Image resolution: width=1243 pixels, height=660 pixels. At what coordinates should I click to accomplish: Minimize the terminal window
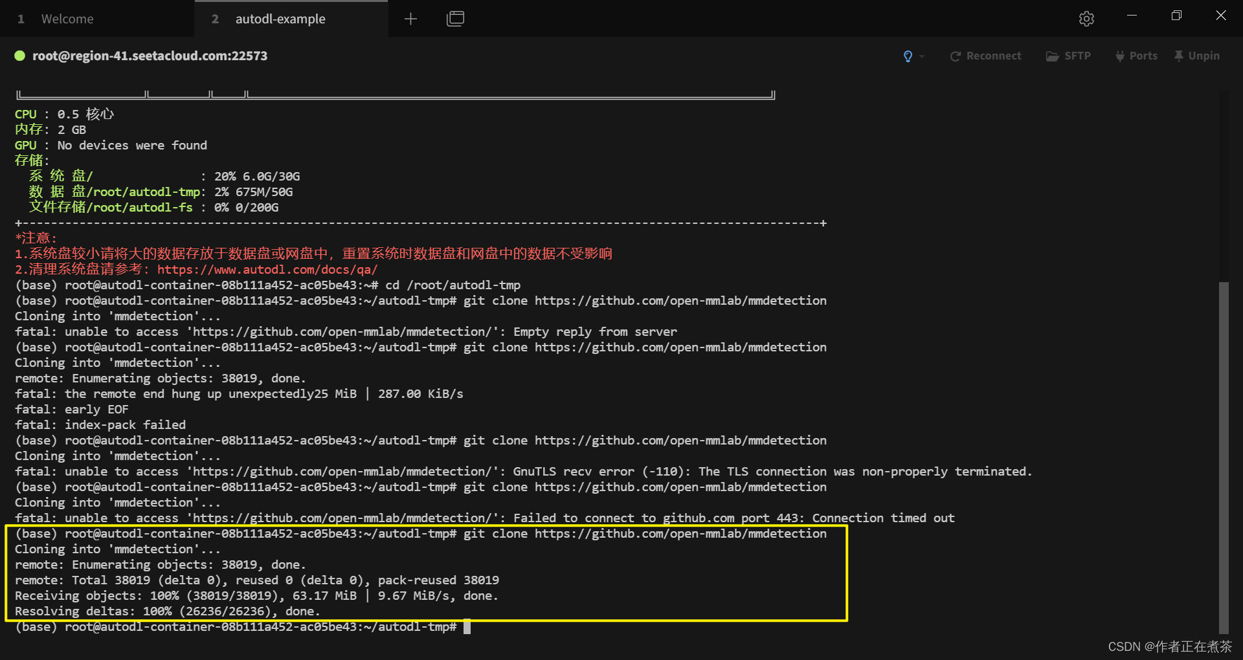point(1132,16)
